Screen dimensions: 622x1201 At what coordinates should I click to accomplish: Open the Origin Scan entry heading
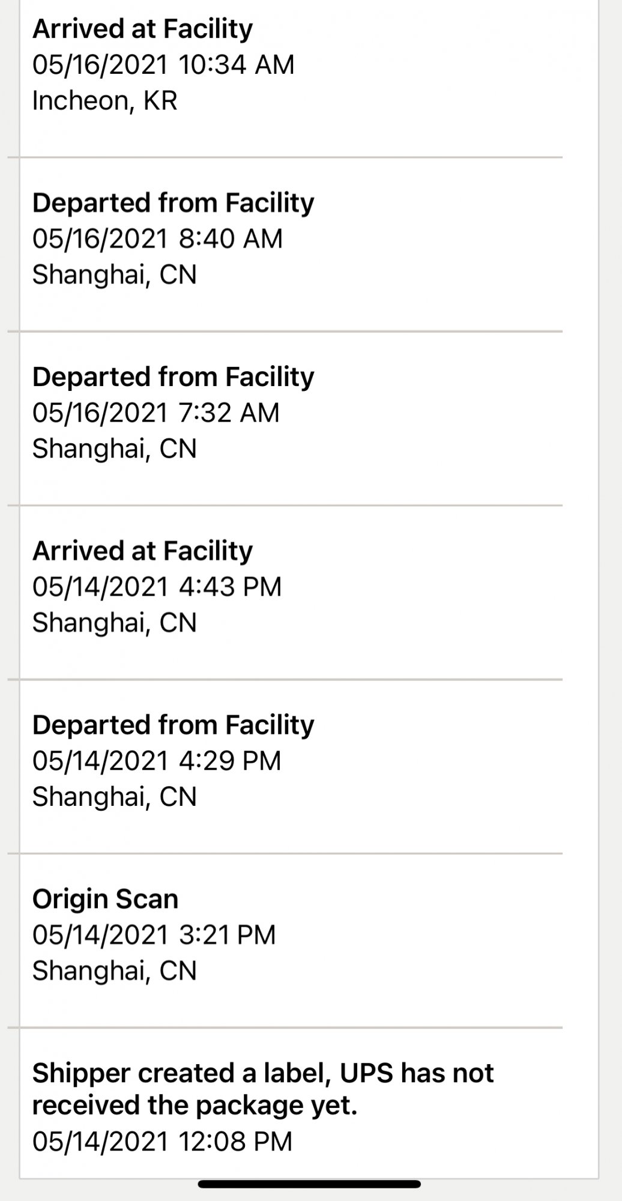point(105,900)
